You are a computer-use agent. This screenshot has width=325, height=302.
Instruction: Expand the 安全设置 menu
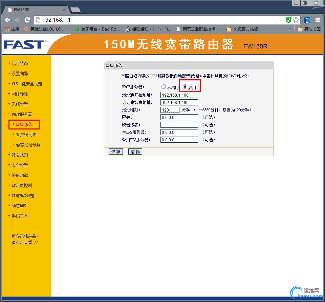click(20, 165)
